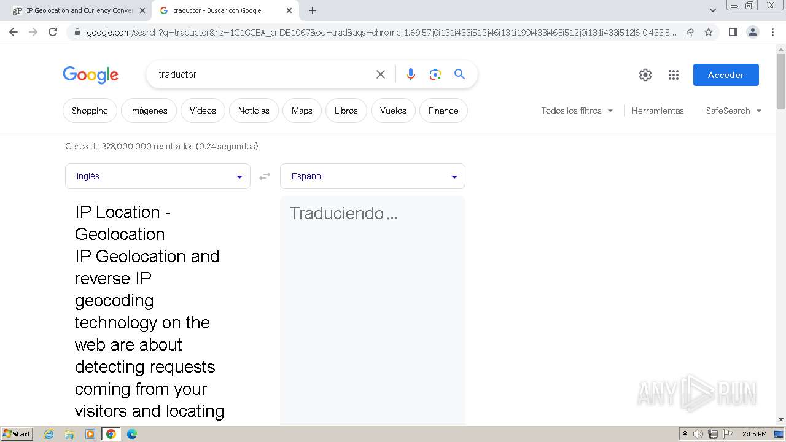
Task: Open the Chrome profile avatar icon
Action: (752, 32)
